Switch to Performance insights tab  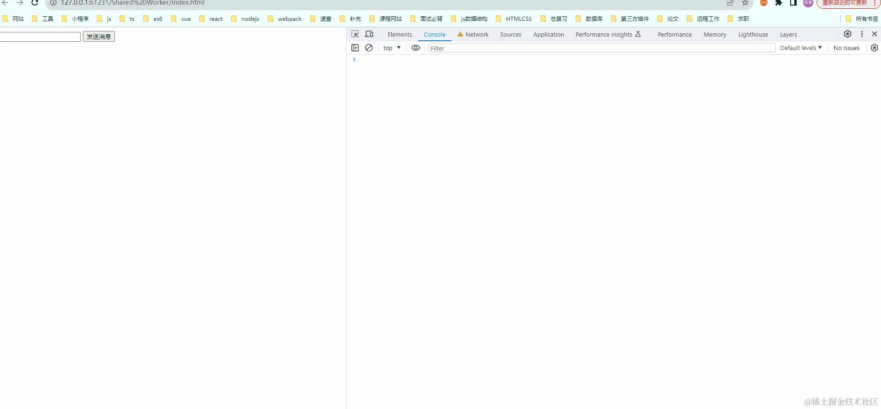pos(608,35)
